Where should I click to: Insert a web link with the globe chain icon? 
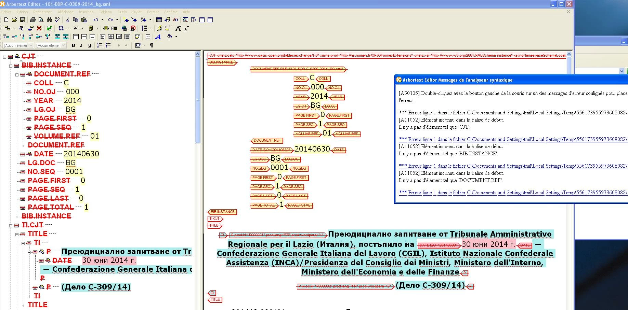[125, 28]
